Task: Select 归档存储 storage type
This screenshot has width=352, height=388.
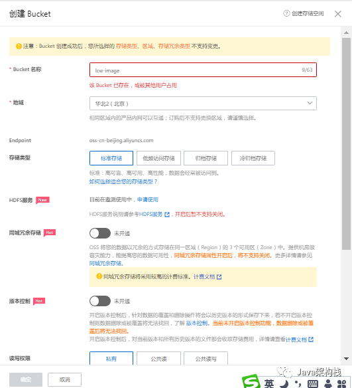Action: click(x=206, y=158)
